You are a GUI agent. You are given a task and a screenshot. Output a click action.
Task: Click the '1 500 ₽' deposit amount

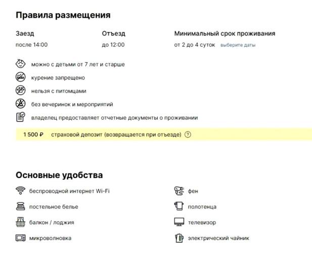point(33,135)
